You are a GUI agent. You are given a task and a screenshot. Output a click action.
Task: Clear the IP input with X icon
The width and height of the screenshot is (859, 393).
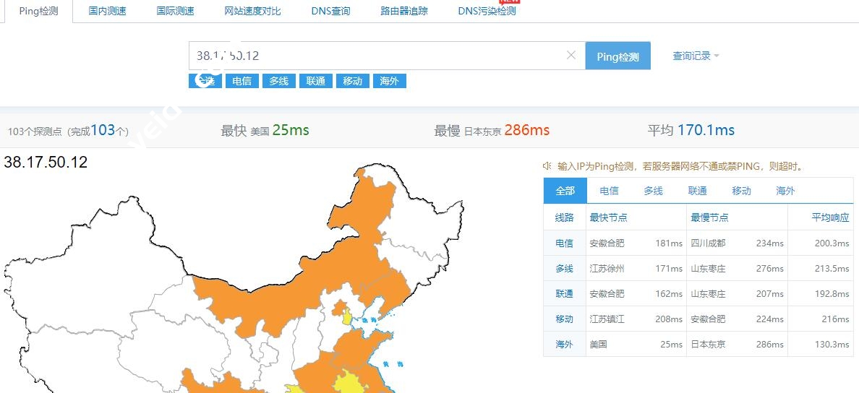570,55
